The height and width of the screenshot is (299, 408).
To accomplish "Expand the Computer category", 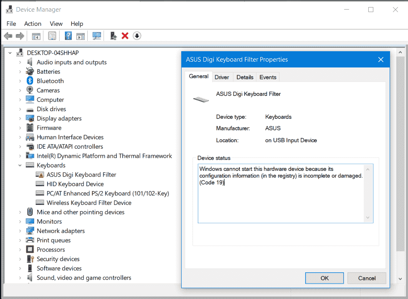I will (20, 100).
